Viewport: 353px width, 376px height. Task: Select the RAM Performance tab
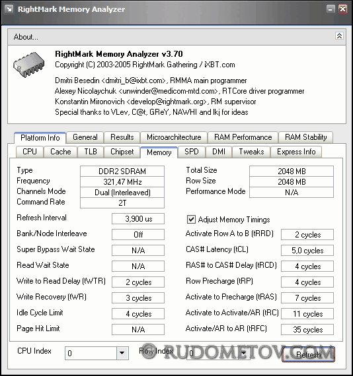[x=243, y=137]
